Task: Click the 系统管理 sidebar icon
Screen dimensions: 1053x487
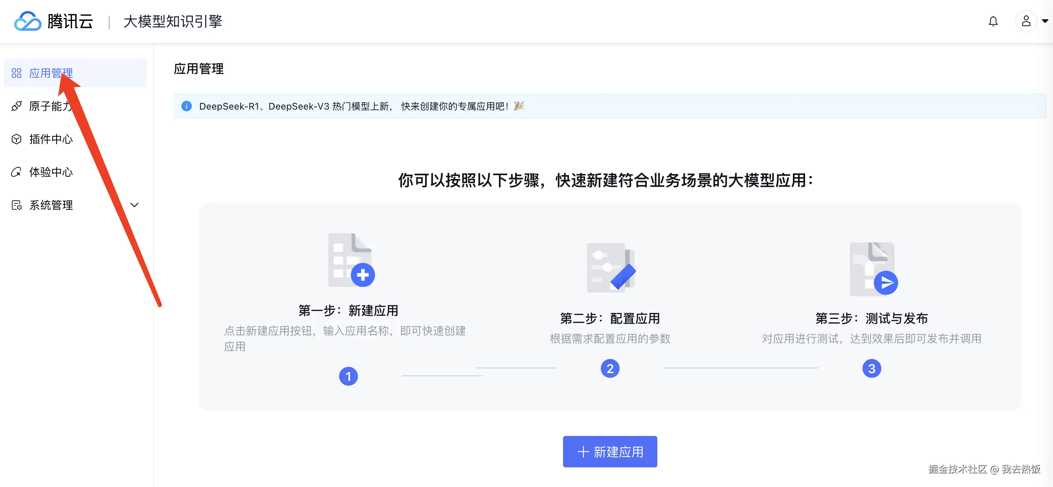Action: point(17,205)
